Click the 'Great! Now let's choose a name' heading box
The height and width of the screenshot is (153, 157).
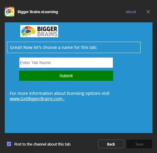click(74, 47)
